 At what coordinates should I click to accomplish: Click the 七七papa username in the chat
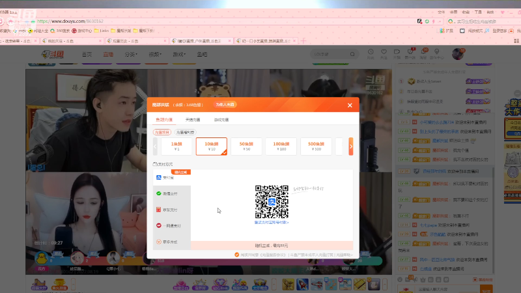428,225
